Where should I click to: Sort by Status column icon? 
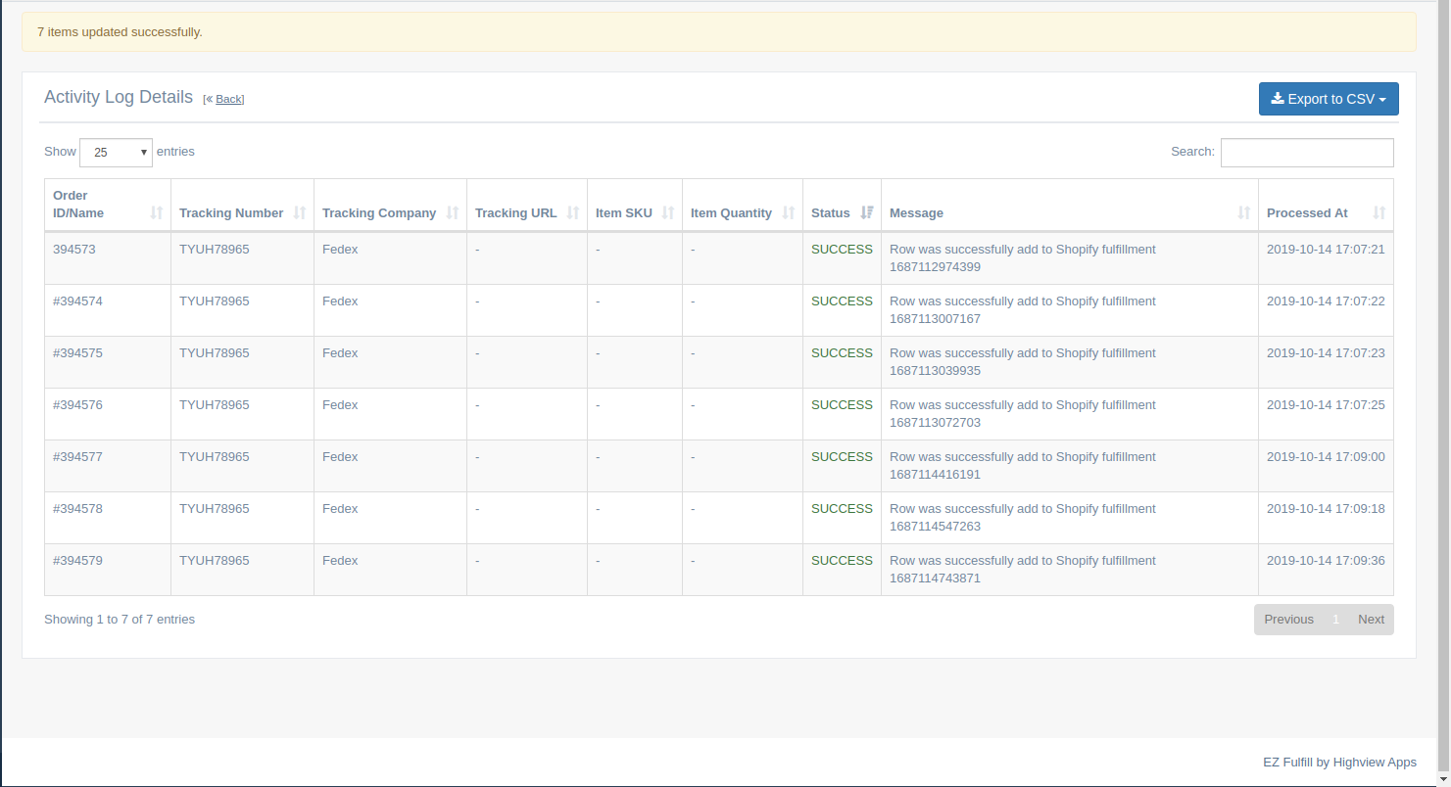click(x=867, y=212)
